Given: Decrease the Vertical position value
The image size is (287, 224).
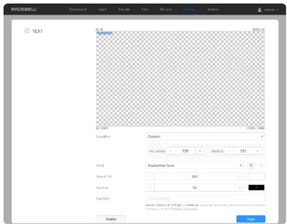Looking at the screenshot, I should tap(228, 151).
